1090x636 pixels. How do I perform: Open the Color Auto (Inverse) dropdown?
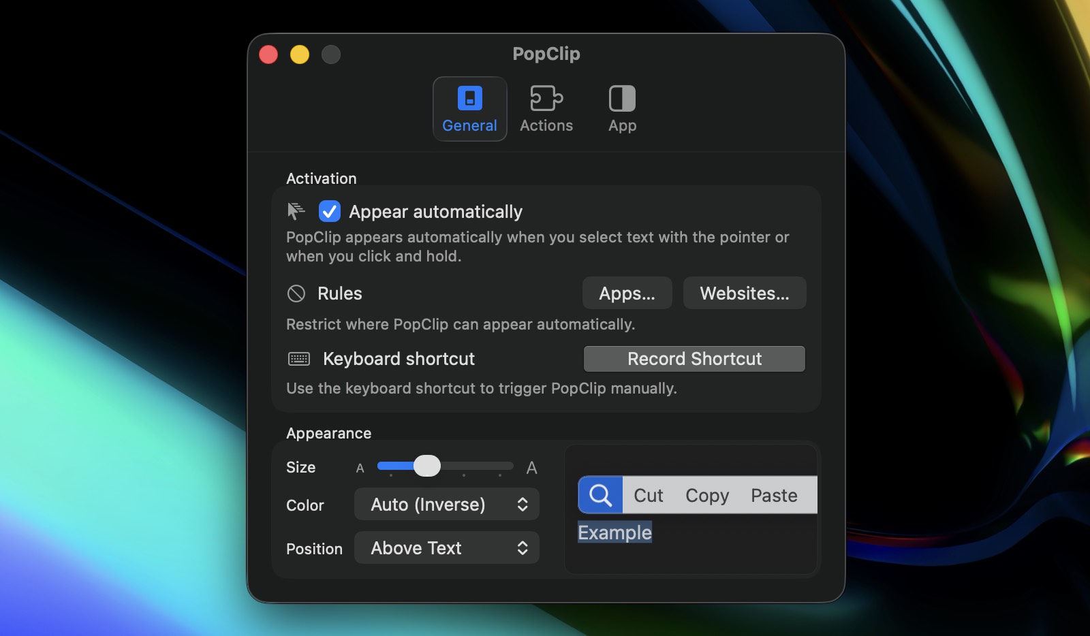[x=447, y=505]
